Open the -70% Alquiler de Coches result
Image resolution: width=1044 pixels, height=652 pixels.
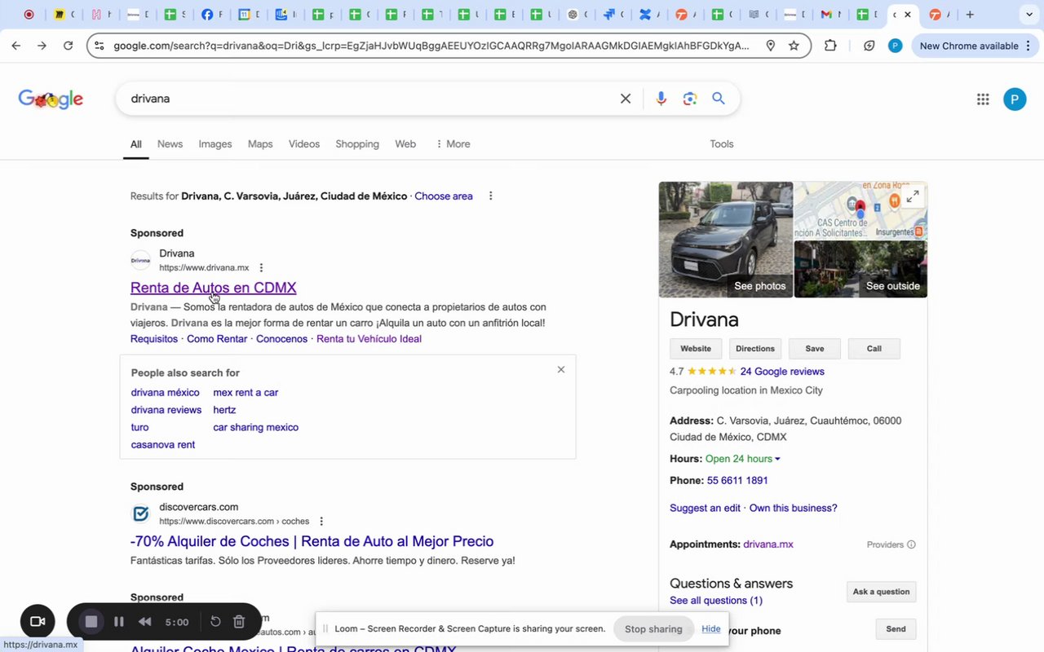point(312,541)
